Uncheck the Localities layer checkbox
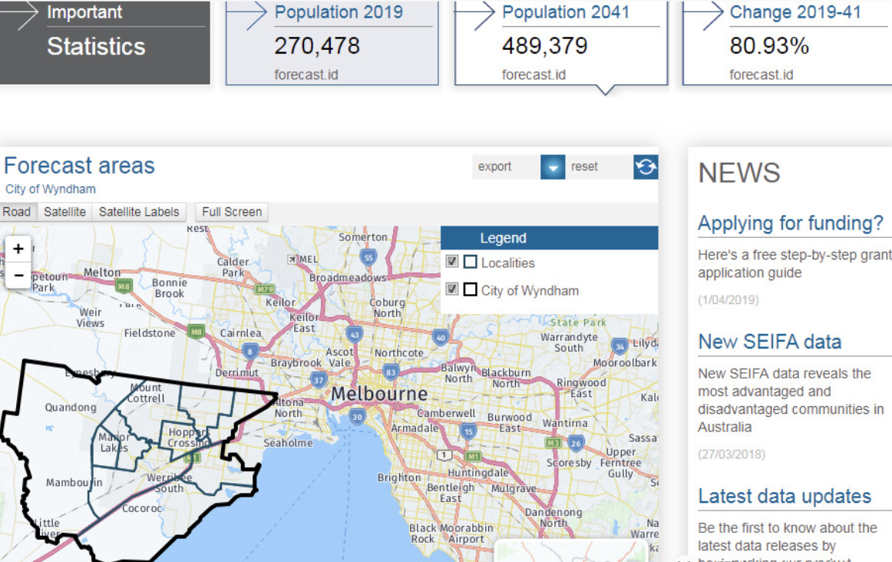Image resolution: width=892 pixels, height=562 pixels. click(452, 262)
